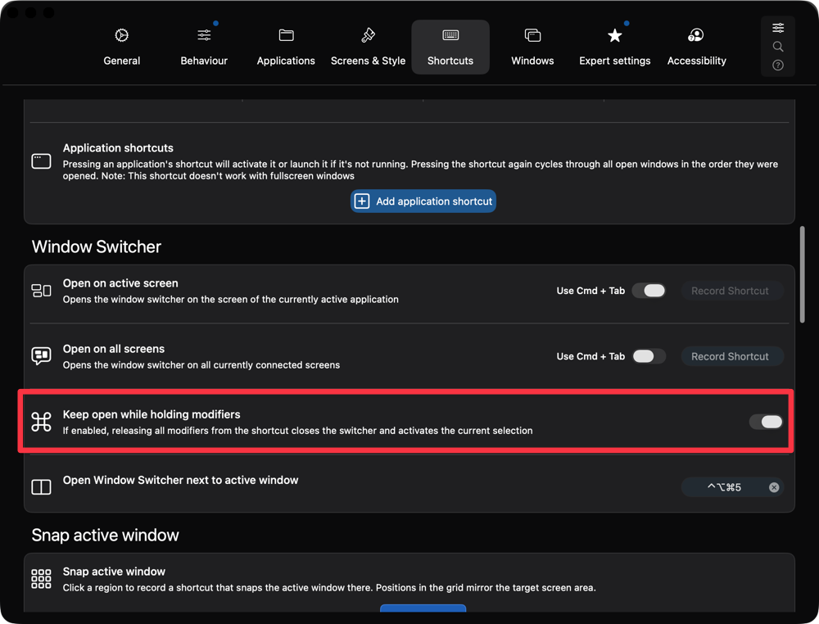Go to Screens & Style tab
Viewport: 819px width, 624px height.
tap(368, 47)
